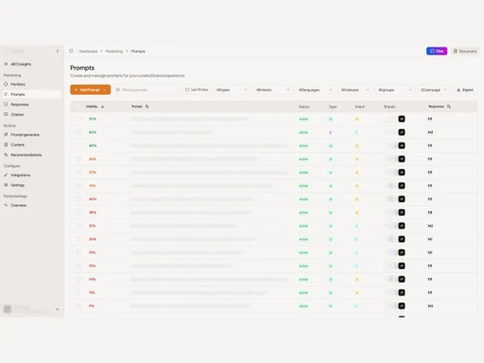Check the 31% visibility row checkbox

pos(78,226)
